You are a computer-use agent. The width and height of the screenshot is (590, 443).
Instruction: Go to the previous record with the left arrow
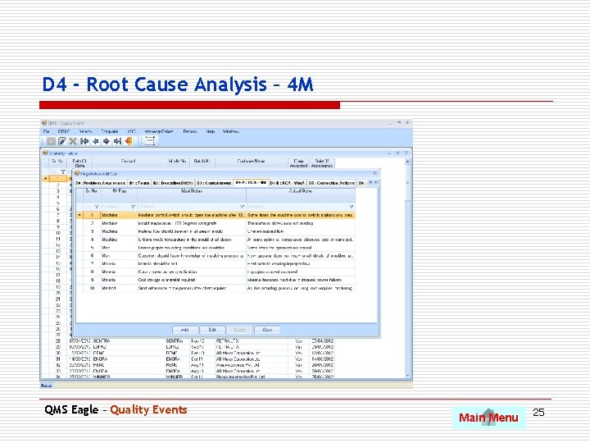click(x=96, y=141)
